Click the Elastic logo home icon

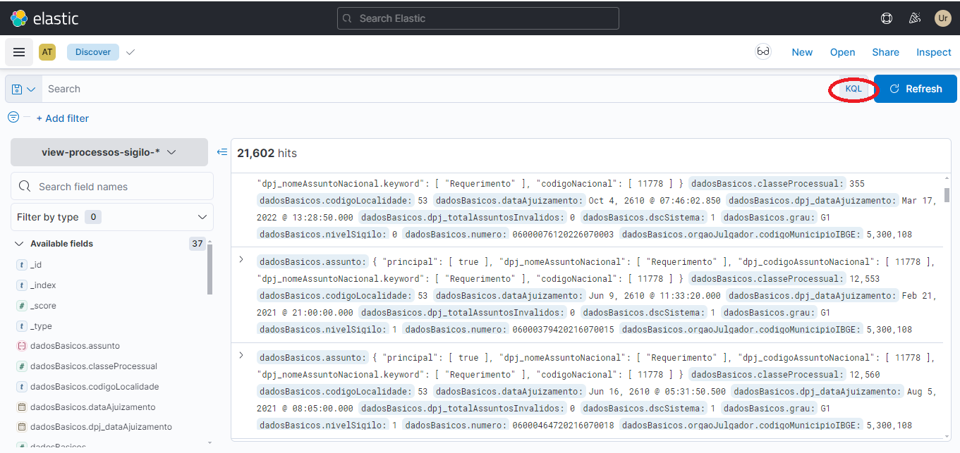point(19,18)
